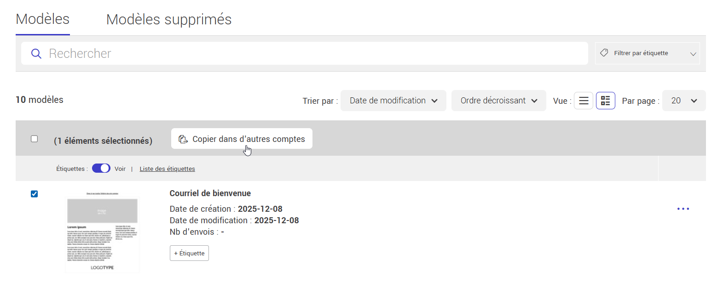Viewport: 723px width, 288px height.
Task: Add a label via the + Étiquette button
Action: (189, 253)
